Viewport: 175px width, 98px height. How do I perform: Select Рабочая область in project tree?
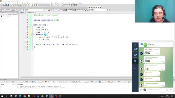(x=7, y=16)
